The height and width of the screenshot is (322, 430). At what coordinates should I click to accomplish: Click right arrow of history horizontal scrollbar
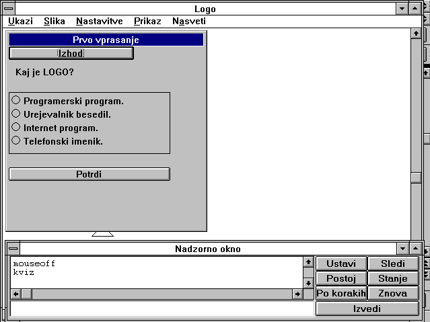click(x=297, y=294)
